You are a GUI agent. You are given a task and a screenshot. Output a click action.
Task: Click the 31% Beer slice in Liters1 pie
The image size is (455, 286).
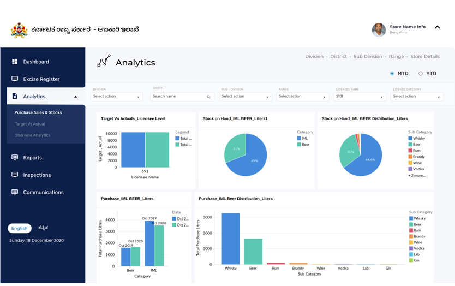236,148
